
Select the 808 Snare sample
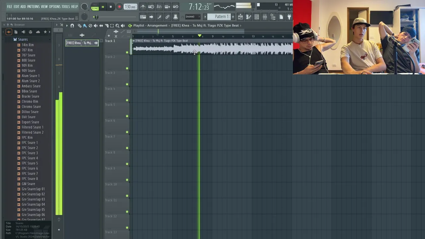(x=28, y=60)
